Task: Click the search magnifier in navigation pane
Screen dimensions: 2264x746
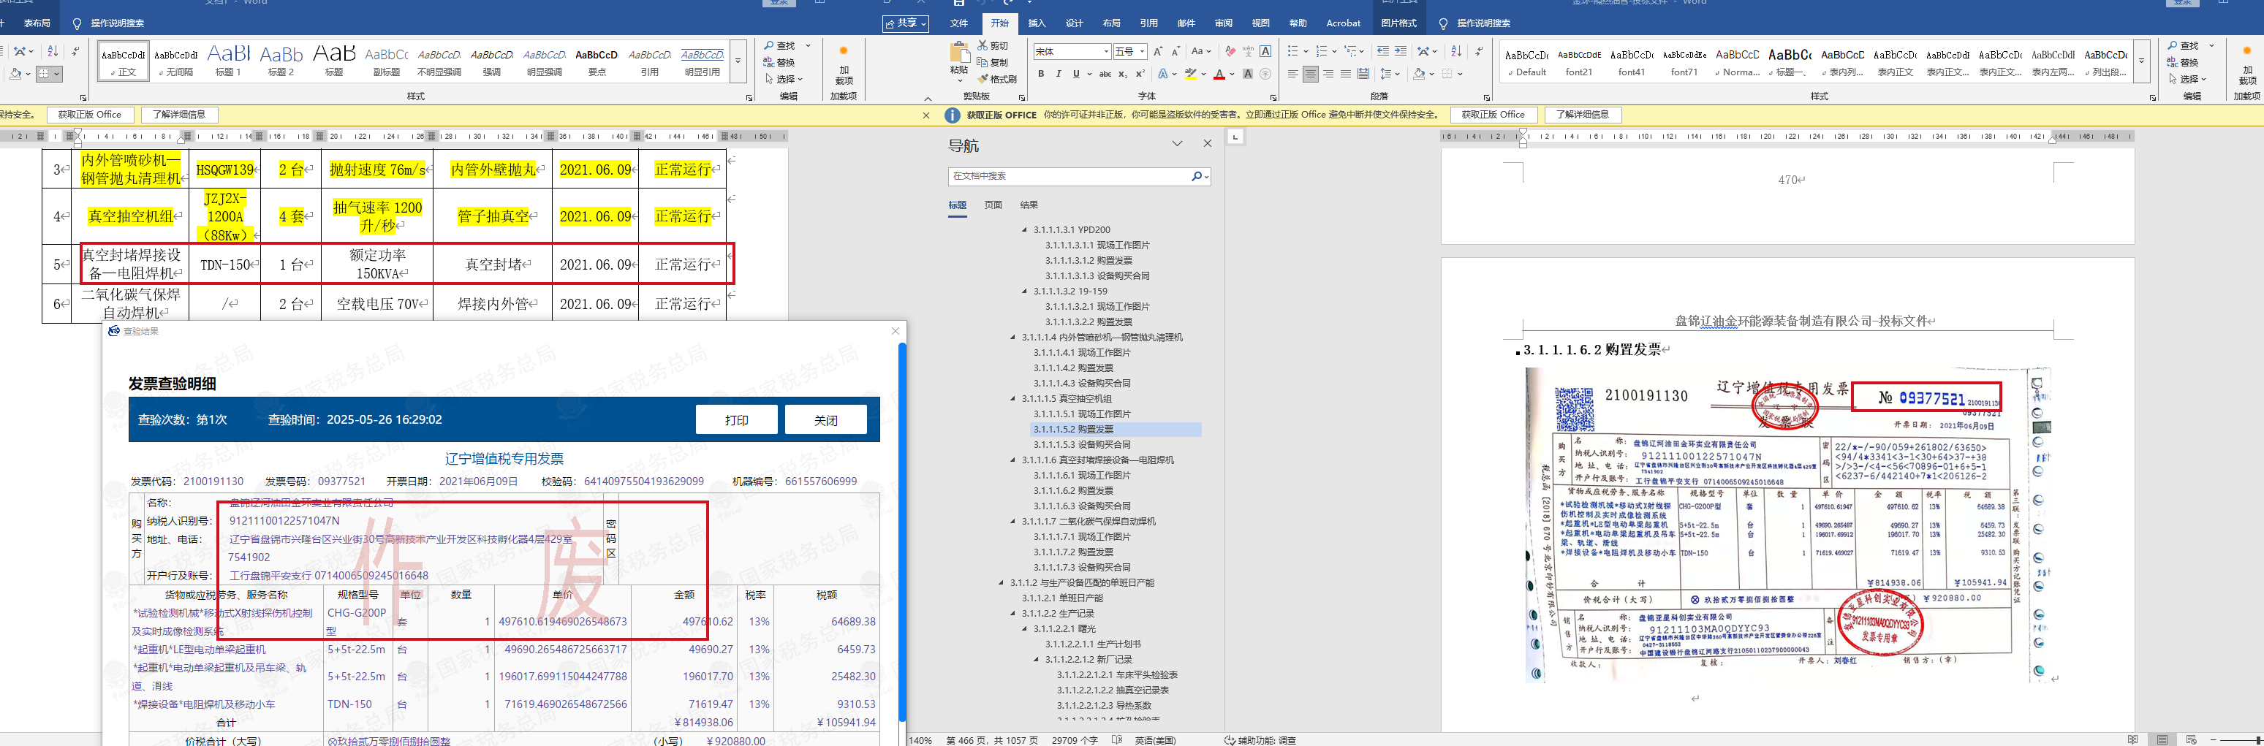Action: point(1196,177)
